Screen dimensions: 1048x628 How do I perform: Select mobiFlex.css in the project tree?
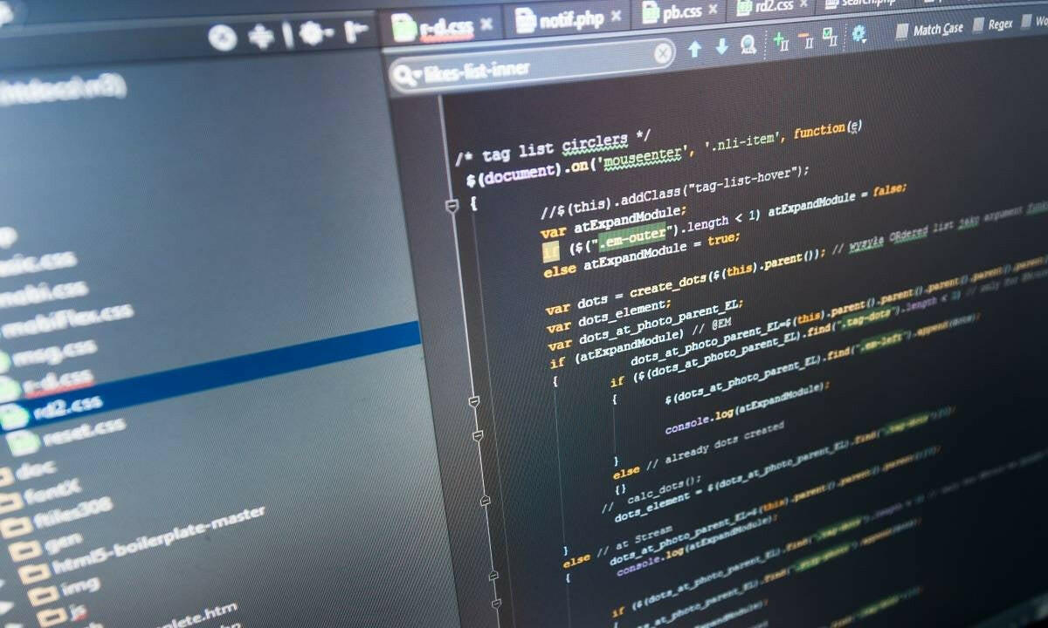[67, 321]
